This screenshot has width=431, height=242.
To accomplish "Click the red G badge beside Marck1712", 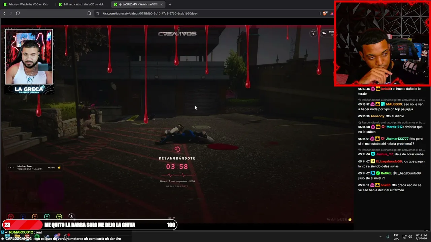I will pyautogui.click(x=383, y=127).
